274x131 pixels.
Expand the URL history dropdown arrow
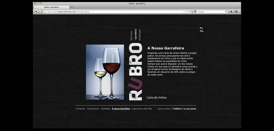[187, 12]
